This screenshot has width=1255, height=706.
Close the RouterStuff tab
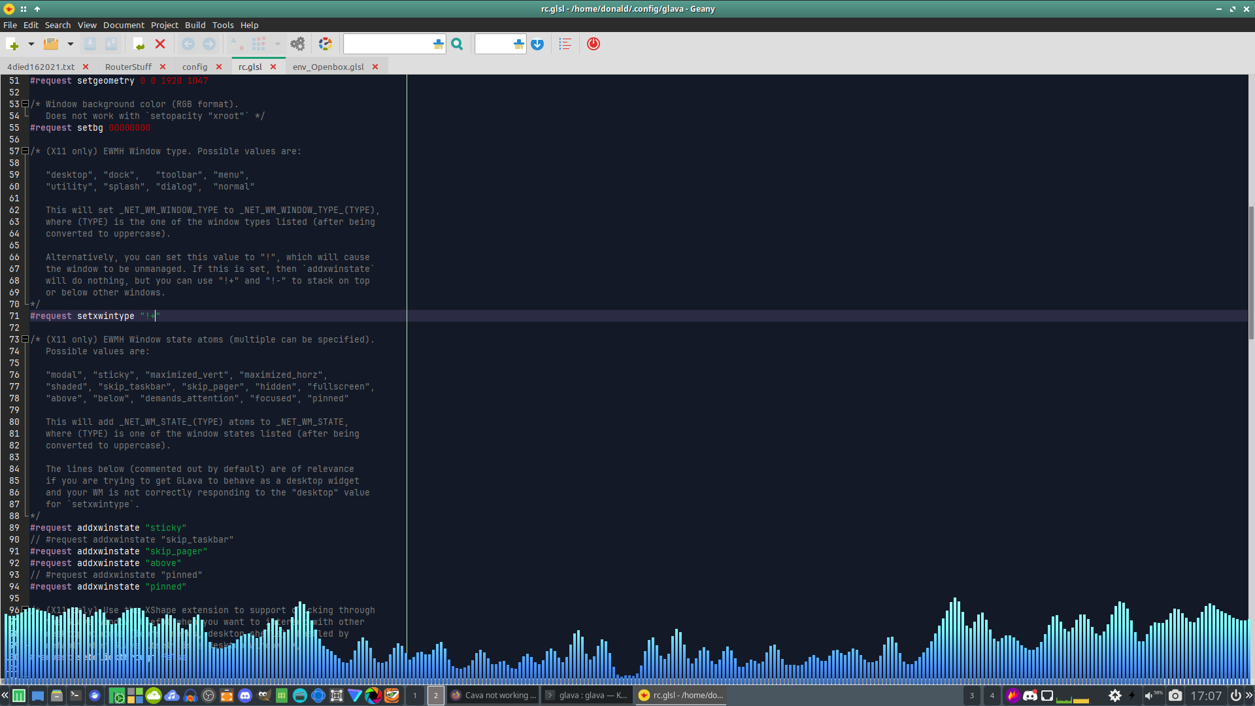(x=163, y=67)
